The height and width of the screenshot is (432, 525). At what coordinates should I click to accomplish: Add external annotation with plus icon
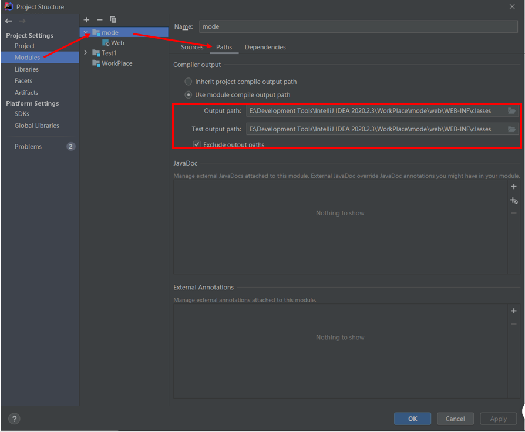(514, 311)
